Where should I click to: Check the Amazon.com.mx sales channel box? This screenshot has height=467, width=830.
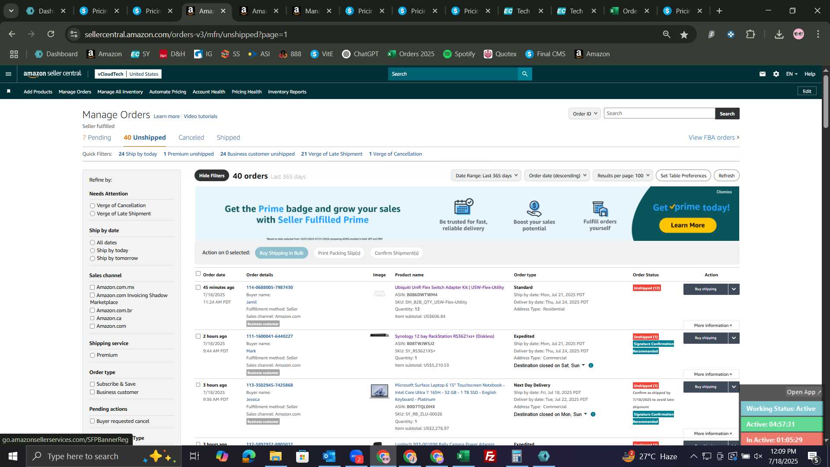point(92,287)
